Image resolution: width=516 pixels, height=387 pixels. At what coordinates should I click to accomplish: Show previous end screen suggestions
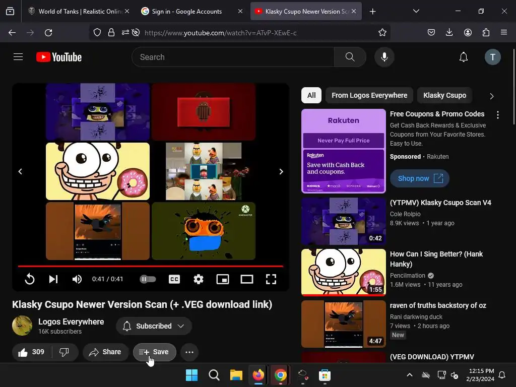tap(20, 171)
